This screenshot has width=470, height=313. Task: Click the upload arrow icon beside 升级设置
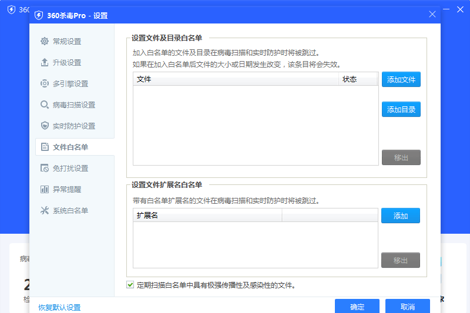pyautogui.click(x=45, y=62)
